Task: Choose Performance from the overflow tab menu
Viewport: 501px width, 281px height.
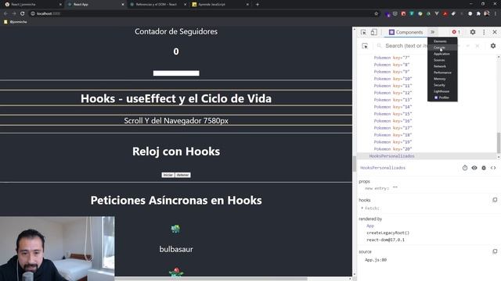Action: 442,73
